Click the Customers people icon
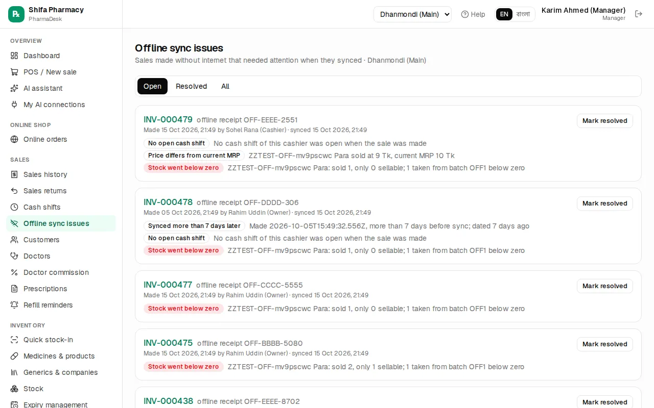Image resolution: width=654 pixels, height=408 pixels. pos(14,240)
